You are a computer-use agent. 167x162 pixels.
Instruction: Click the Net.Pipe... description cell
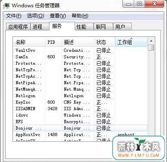coord(77,83)
